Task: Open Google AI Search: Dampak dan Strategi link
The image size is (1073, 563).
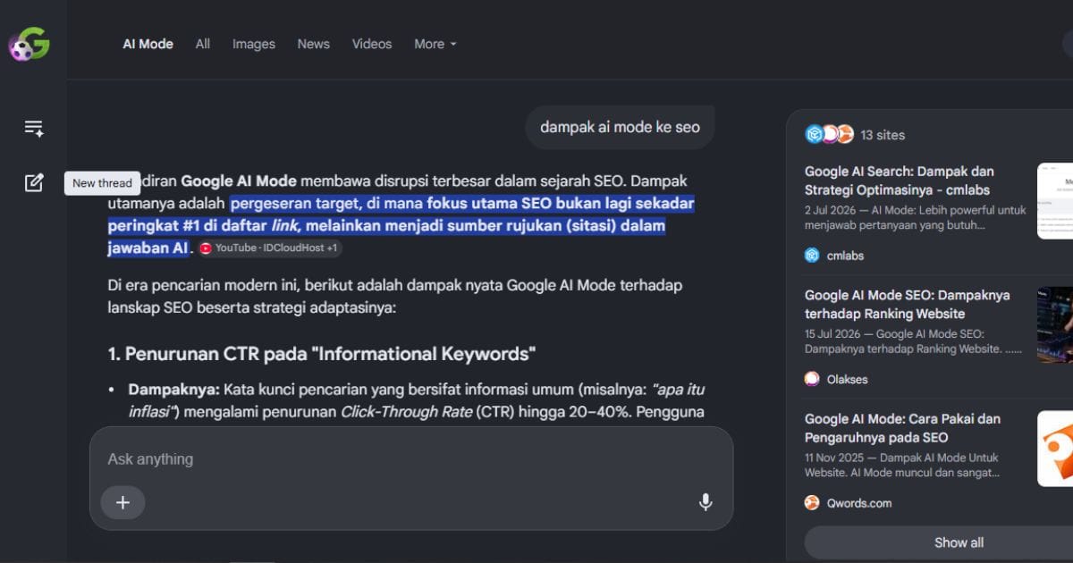Action: (899, 181)
